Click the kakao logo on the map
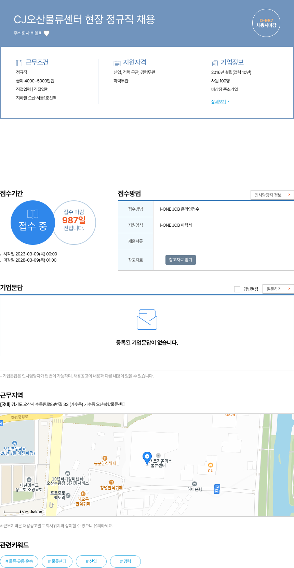This screenshot has width=294, height=568. [x=37, y=512]
